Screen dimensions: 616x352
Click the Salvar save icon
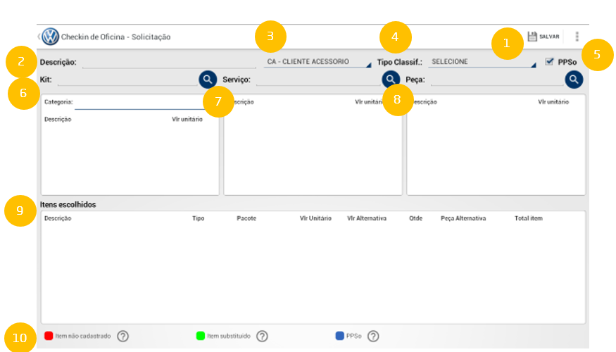click(x=532, y=37)
